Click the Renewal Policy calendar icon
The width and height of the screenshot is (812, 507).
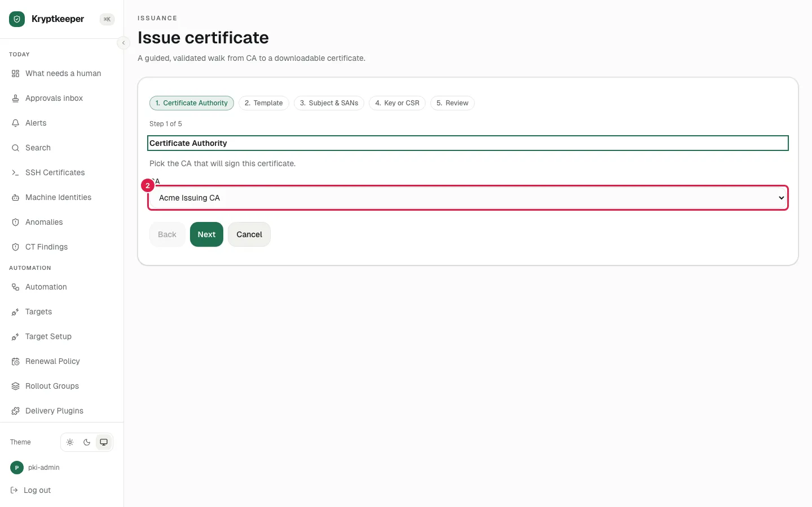15,362
